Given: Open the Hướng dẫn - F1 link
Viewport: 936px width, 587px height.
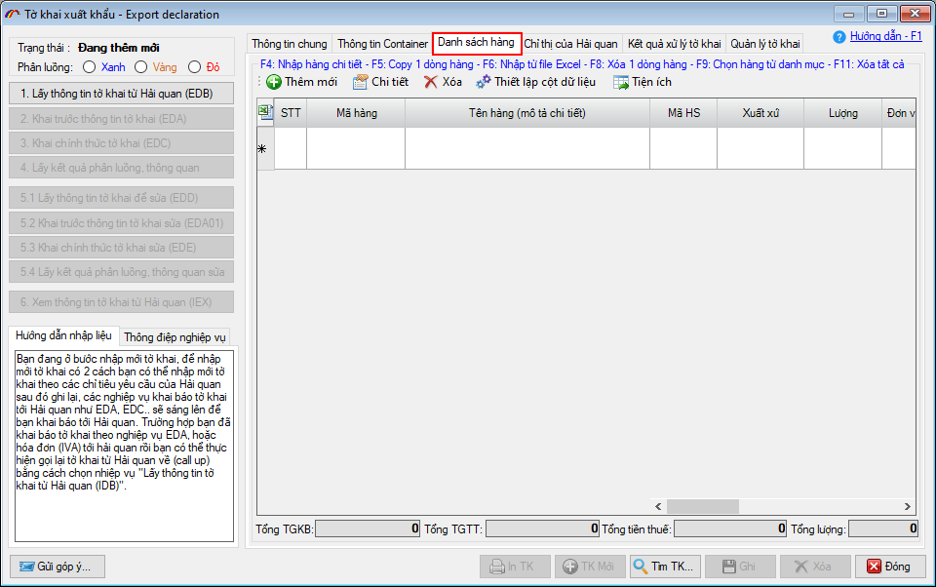Looking at the screenshot, I should point(885,36).
